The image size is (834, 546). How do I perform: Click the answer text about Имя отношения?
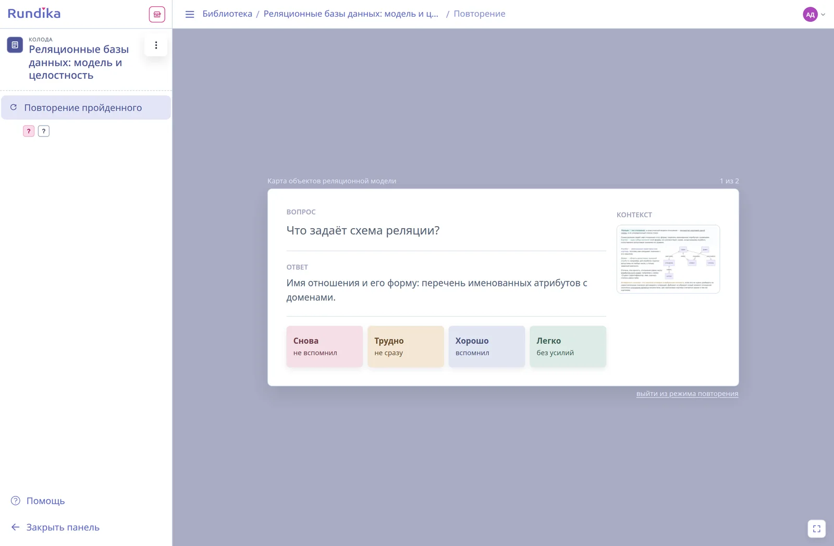pos(437,290)
